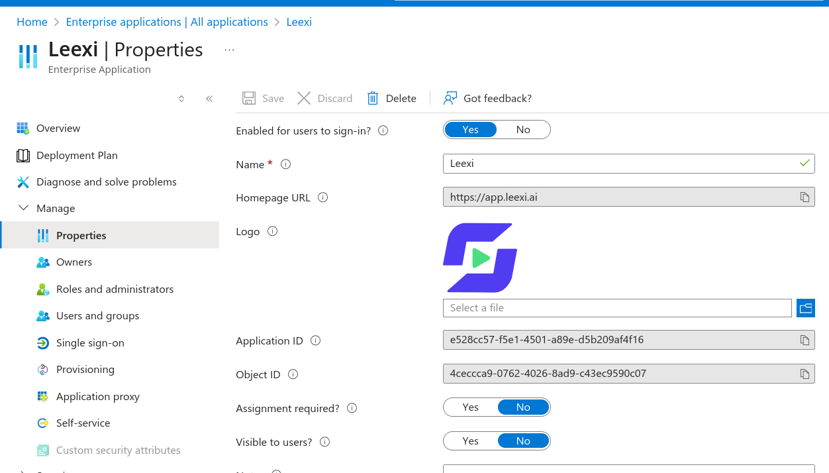Click the Object ID value field
The height and width of the screenshot is (473, 829).
pyautogui.click(x=628, y=374)
